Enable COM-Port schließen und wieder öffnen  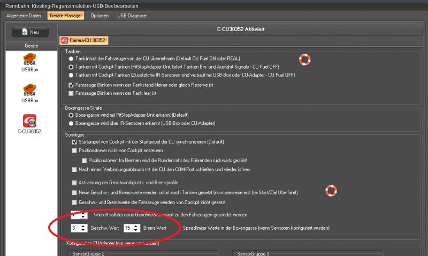(x=74, y=170)
